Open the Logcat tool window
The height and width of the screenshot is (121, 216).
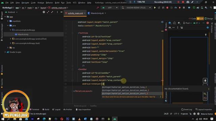click(x=56, y=110)
